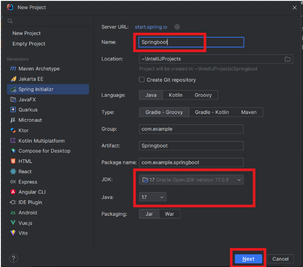Choose the Kotlin Multiplatform generator
Viewport: 303px width, 267px height.
point(48,141)
